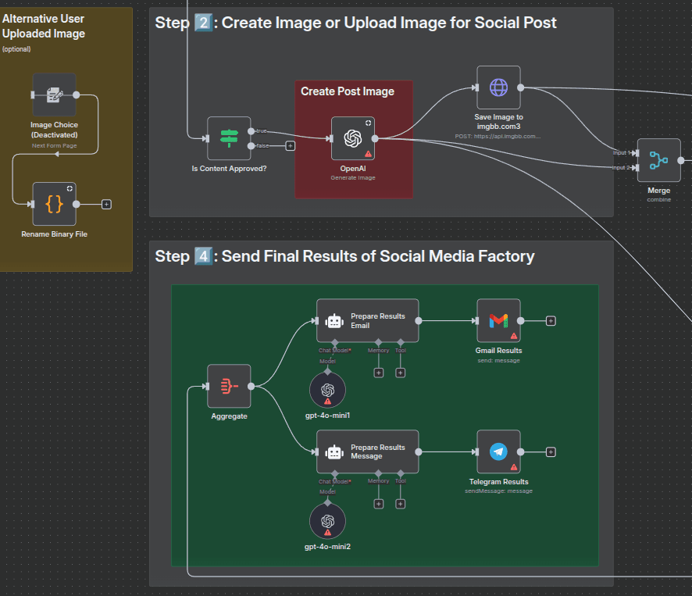Open the gpt-4o-mini1 model node

coord(327,390)
